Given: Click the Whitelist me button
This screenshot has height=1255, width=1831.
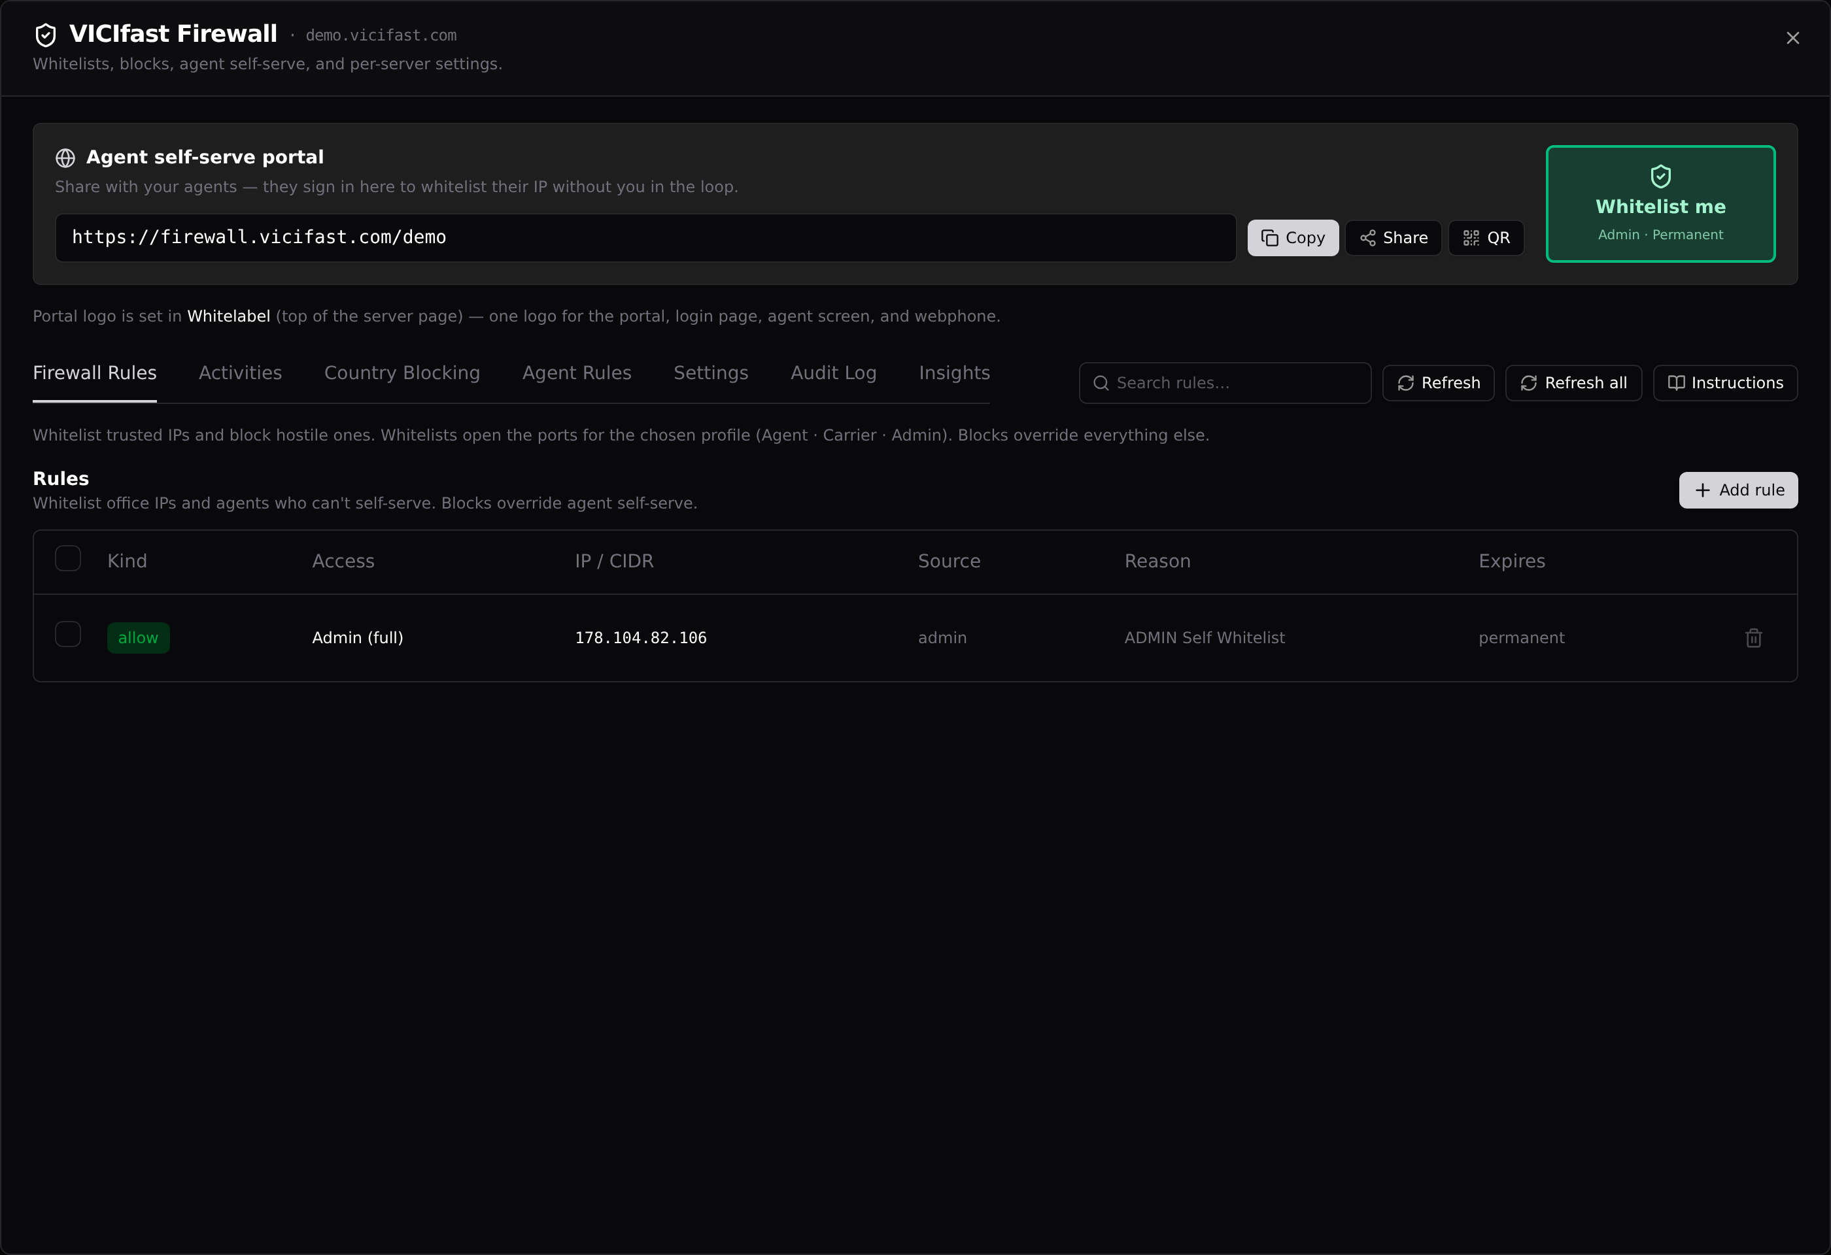Looking at the screenshot, I should (x=1660, y=204).
